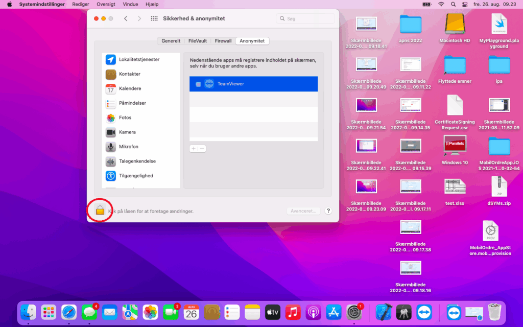
Task: Click the Avanceret… button
Action: pyautogui.click(x=304, y=211)
